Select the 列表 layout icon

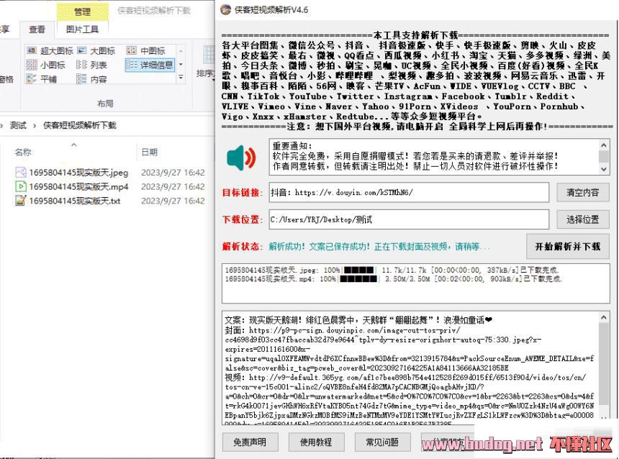click(x=82, y=65)
